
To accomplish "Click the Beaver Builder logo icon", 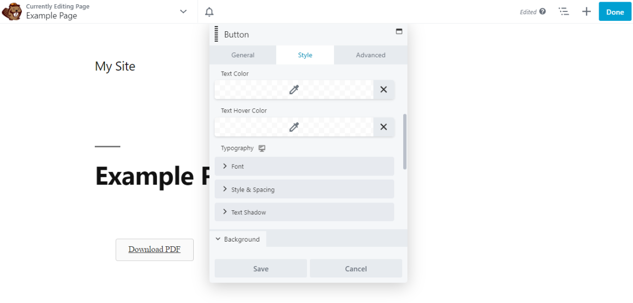I will coord(11,11).
